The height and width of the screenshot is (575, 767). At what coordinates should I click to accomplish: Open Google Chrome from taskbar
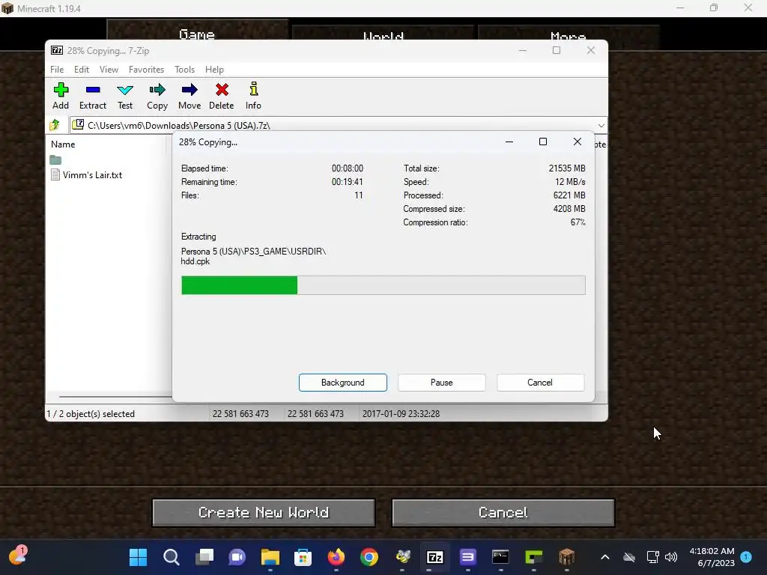pyautogui.click(x=369, y=557)
